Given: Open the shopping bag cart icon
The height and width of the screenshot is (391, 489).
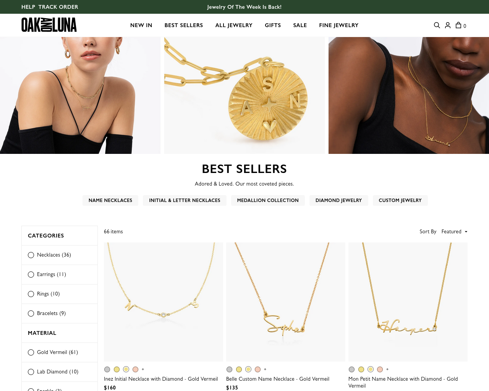Looking at the screenshot, I should point(461,25).
